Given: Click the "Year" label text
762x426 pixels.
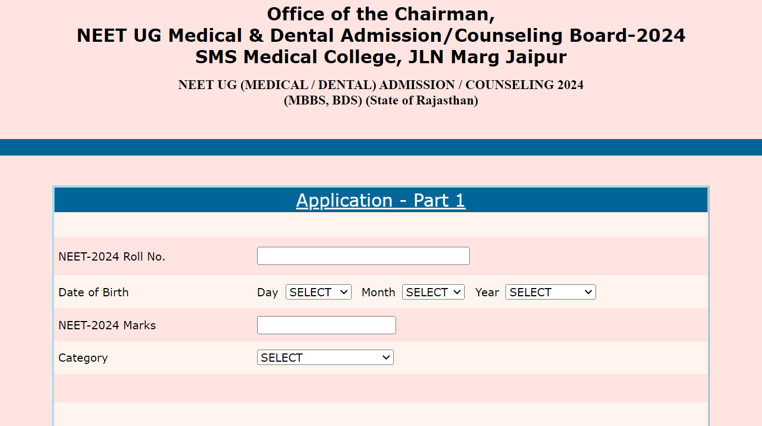Looking at the screenshot, I should (x=487, y=292).
